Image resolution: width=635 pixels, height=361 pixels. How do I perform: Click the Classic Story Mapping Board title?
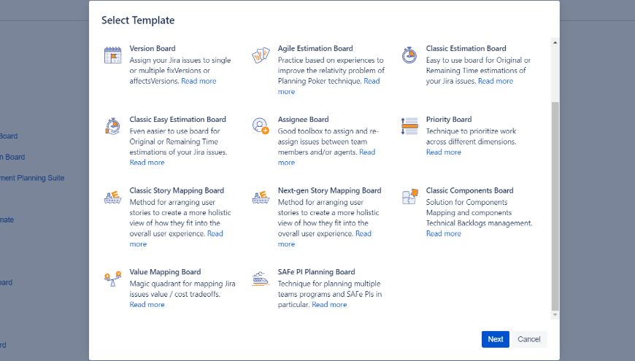tap(177, 190)
